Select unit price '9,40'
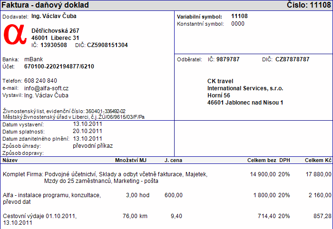Viewport: 333px width, 229px height. (176, 216)
